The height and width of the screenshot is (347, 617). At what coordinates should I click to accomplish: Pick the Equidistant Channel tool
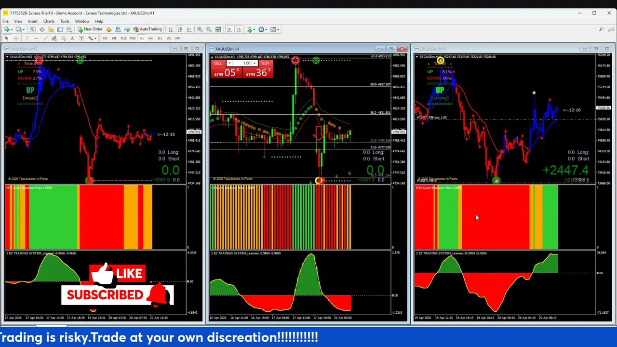click(x=54, y=39)
